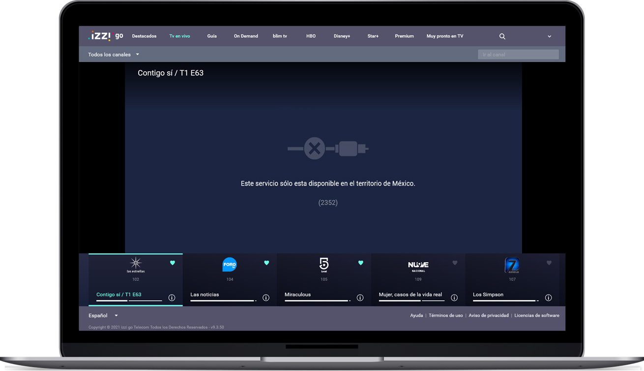Show info for Mujer, casos de la vida real
This screenshot has width=644, height=371.
point(454,298)
